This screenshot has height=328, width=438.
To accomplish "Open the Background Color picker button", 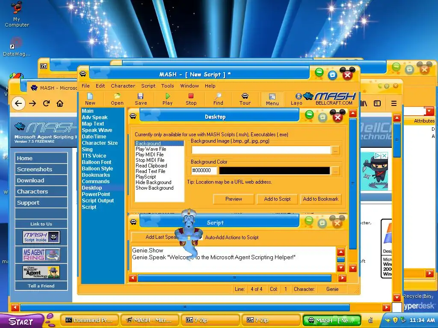I will click(335, 170).
